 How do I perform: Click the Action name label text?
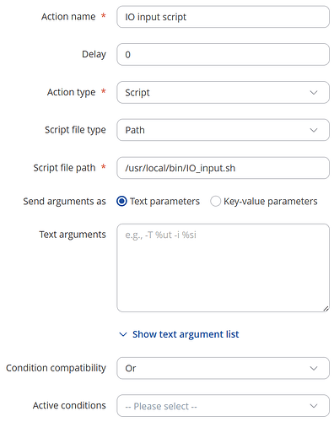68,17
